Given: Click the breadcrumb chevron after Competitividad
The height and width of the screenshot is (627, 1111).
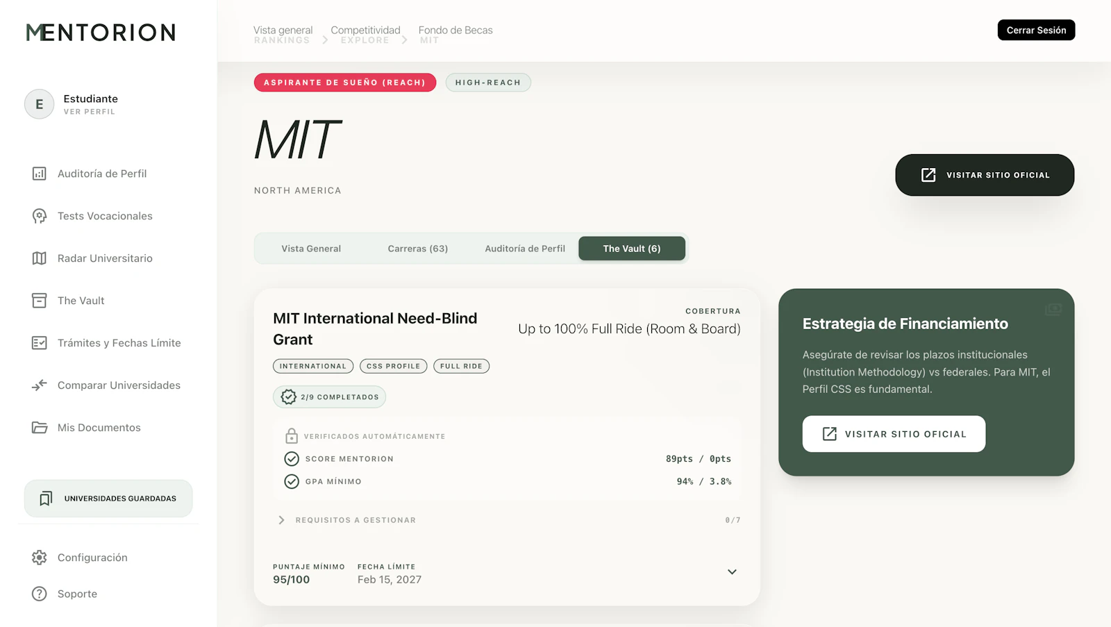Looking at the screenshot, I should click(x=404, y=40).
